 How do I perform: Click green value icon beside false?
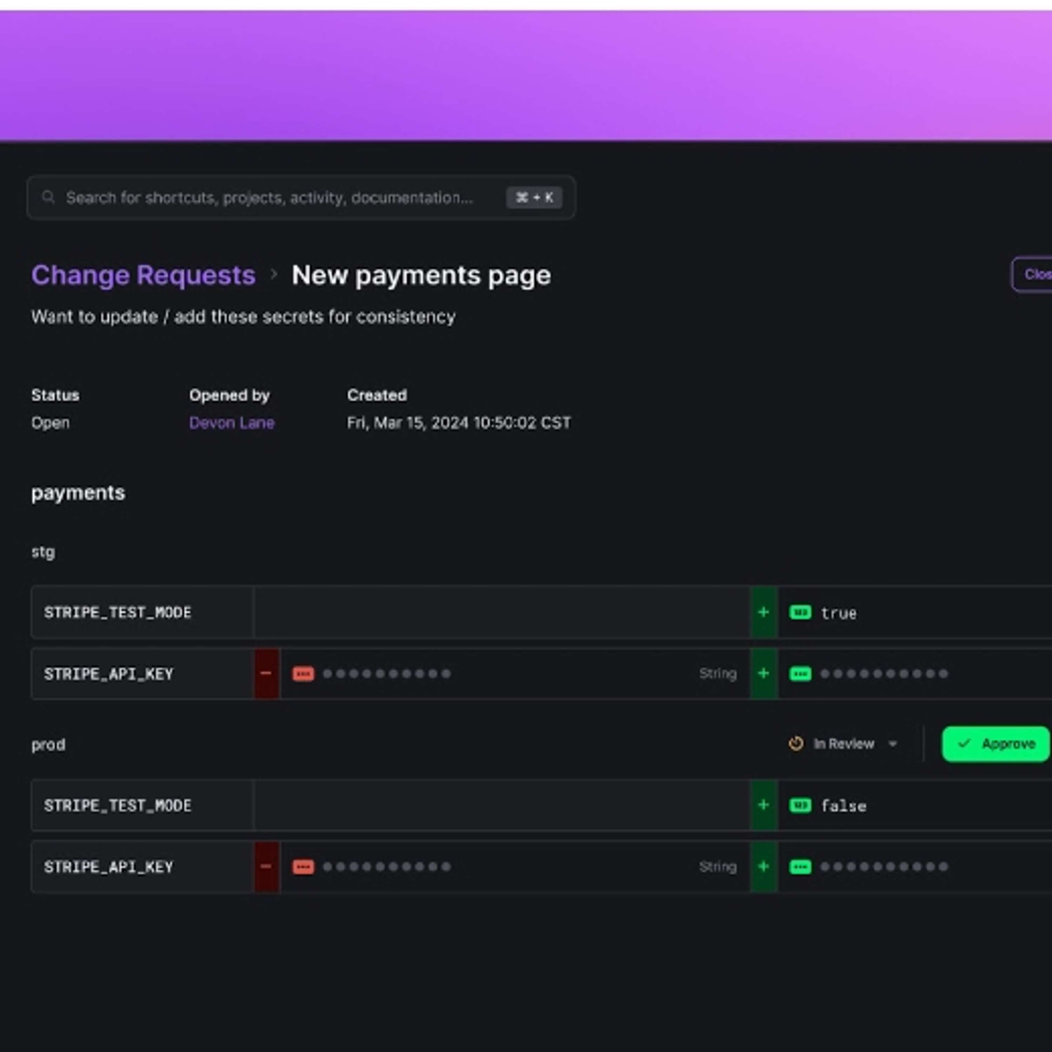800,805
